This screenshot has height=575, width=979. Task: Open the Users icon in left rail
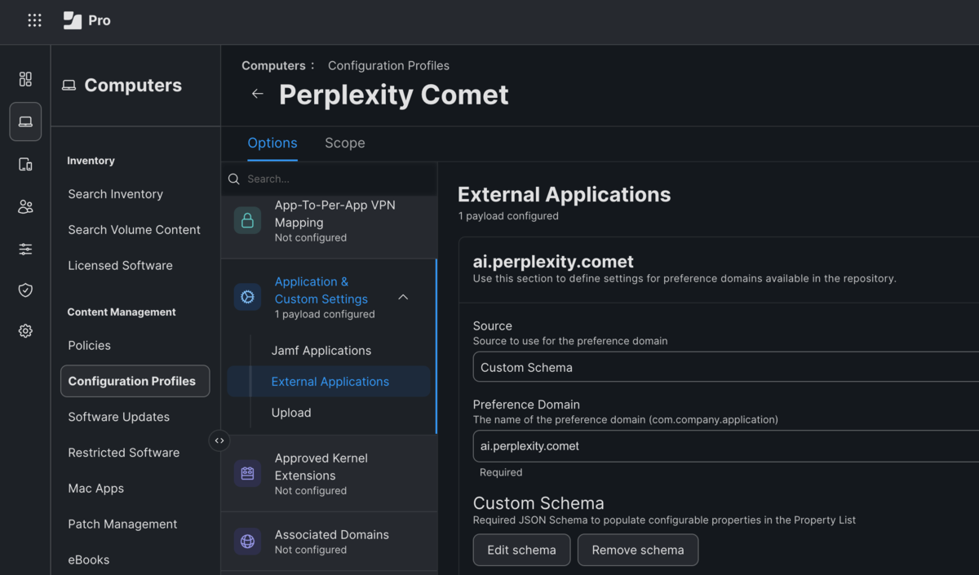(x=25, y=207)
